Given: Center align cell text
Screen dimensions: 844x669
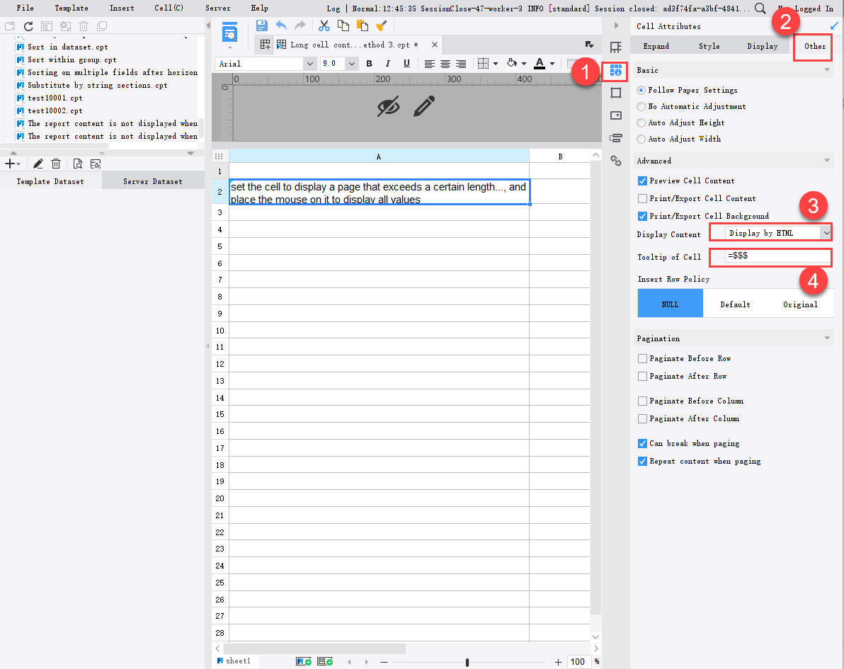Looking at the screenshot, I should (x=445, y=64).
